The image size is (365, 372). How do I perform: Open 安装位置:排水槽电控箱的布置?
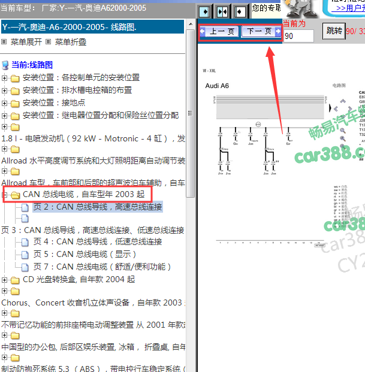[x=77, y=90]
